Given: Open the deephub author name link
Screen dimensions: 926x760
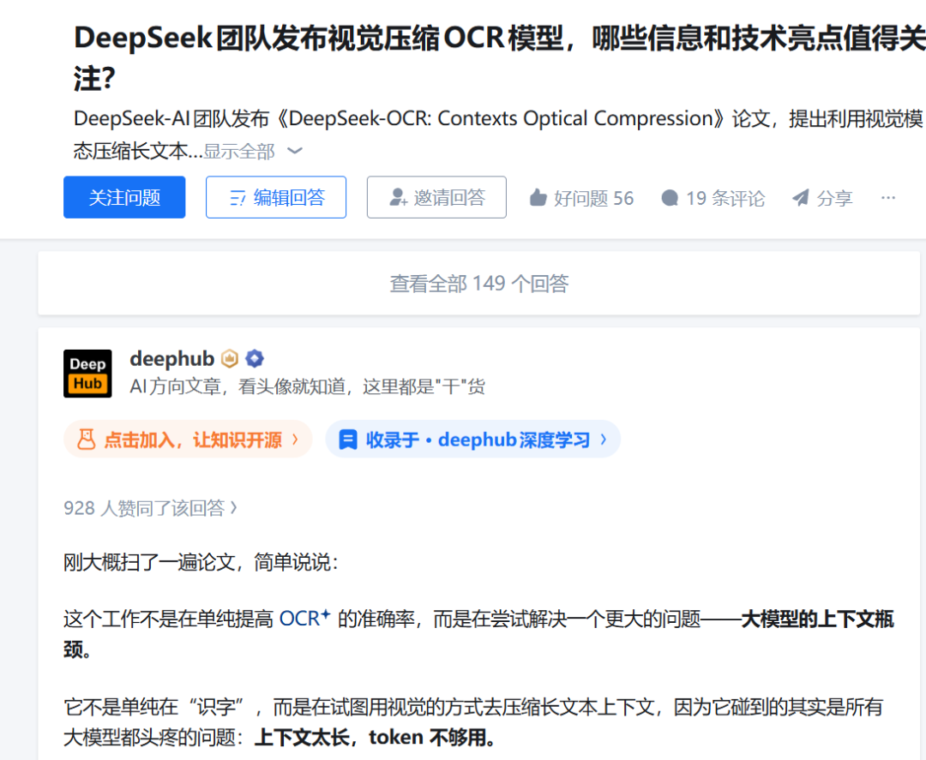Looking at the screenshot, I should coord(171,358).
